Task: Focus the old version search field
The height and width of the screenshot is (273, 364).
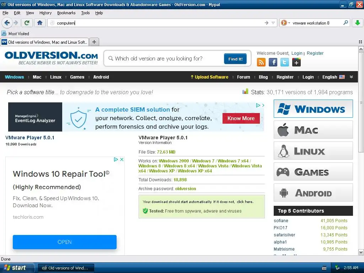Action: [x=165, y=59]
